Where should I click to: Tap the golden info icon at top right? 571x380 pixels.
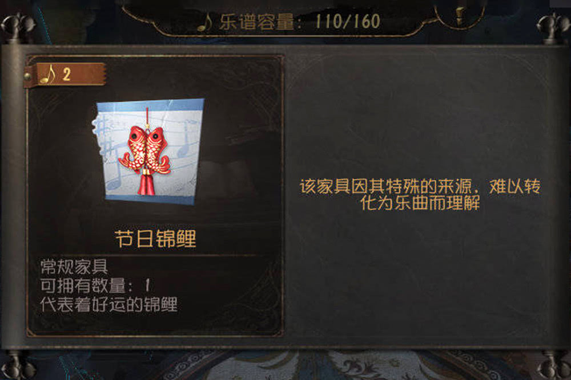[460, 15]
